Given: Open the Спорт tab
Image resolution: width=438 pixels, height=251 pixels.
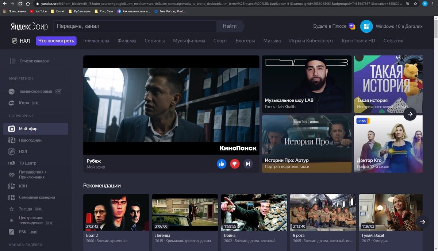Looking at the screenshot, I should 220,41.
